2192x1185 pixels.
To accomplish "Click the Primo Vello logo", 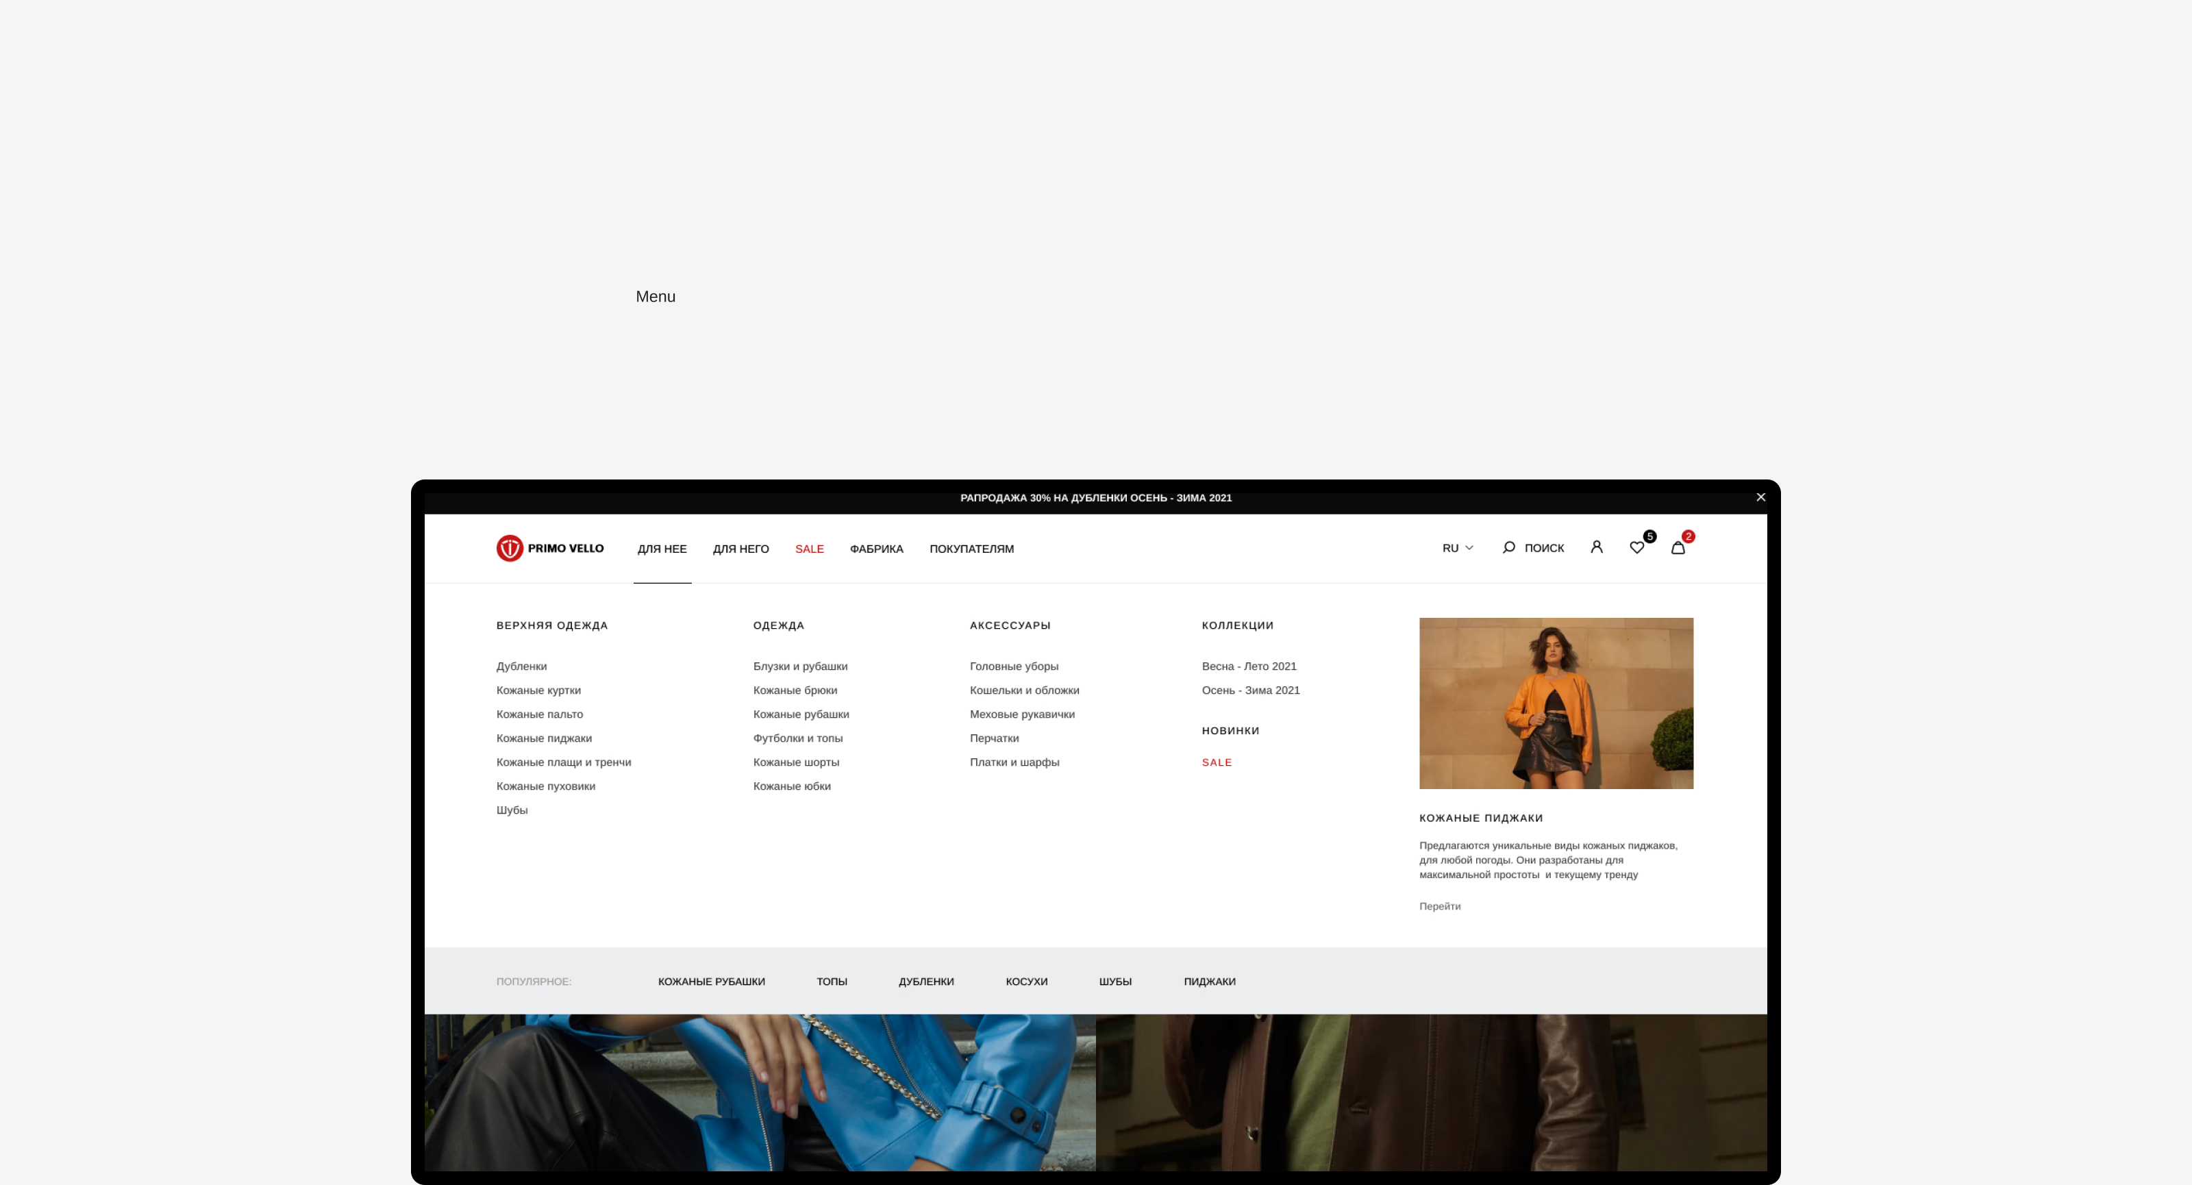I will (549, 548).
